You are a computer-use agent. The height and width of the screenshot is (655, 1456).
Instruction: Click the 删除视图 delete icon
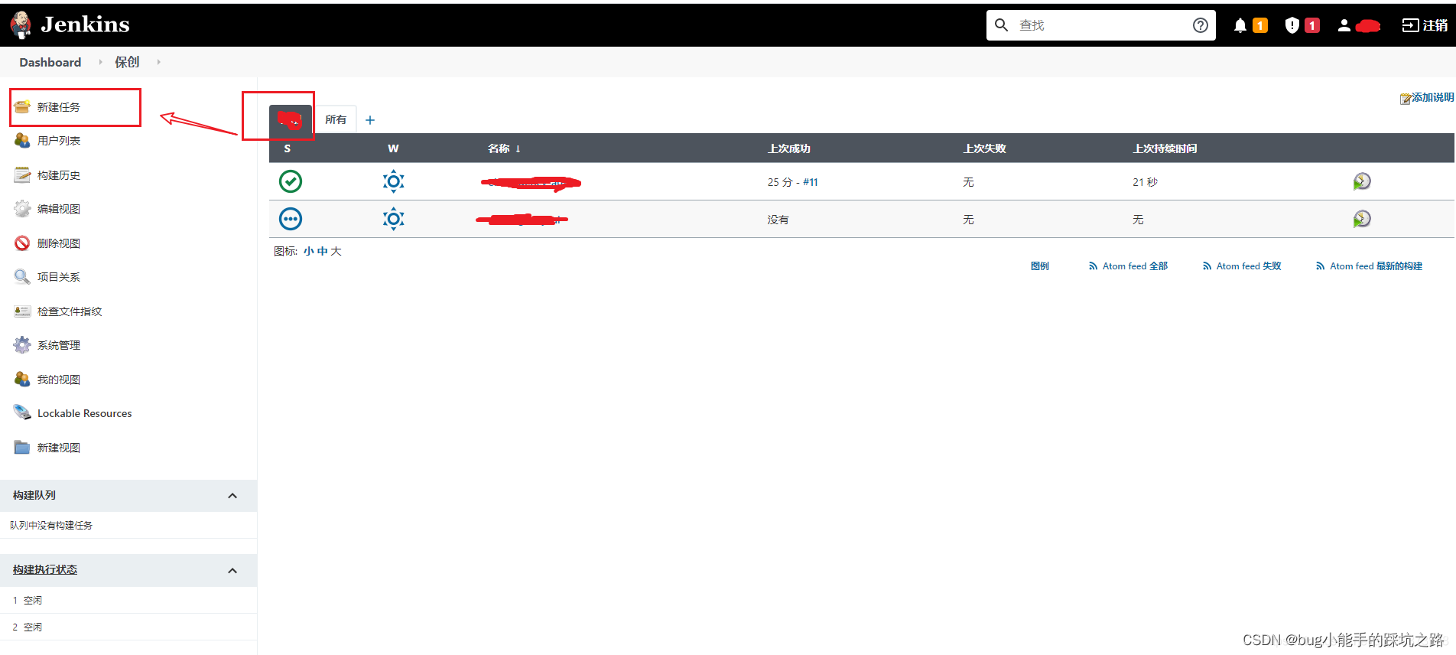pyautogui.click(x=22, y=243)
